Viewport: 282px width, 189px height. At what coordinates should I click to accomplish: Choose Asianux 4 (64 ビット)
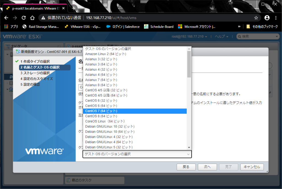tap(135, 74)
